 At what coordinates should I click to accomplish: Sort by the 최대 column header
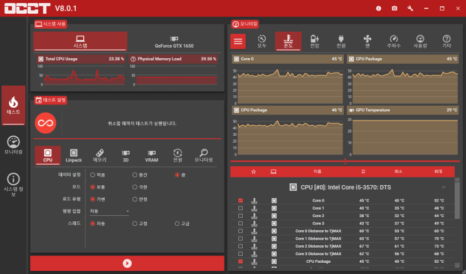(438, 171)
